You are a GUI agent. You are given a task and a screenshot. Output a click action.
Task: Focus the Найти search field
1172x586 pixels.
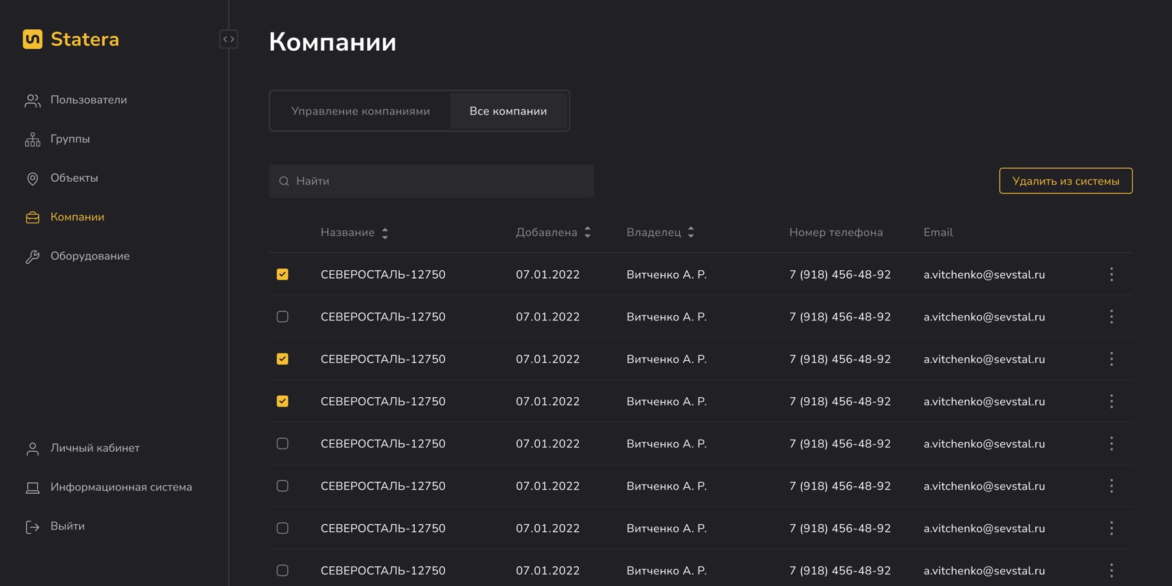(431, 181)
